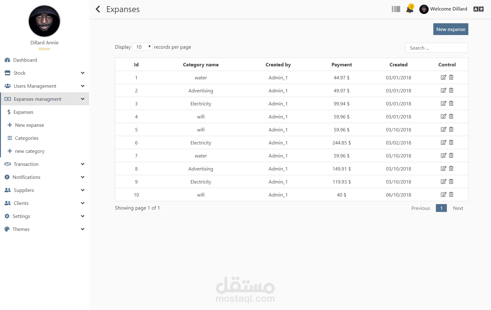
Task: Open the records per page dropdown
Action: point(142,47)
